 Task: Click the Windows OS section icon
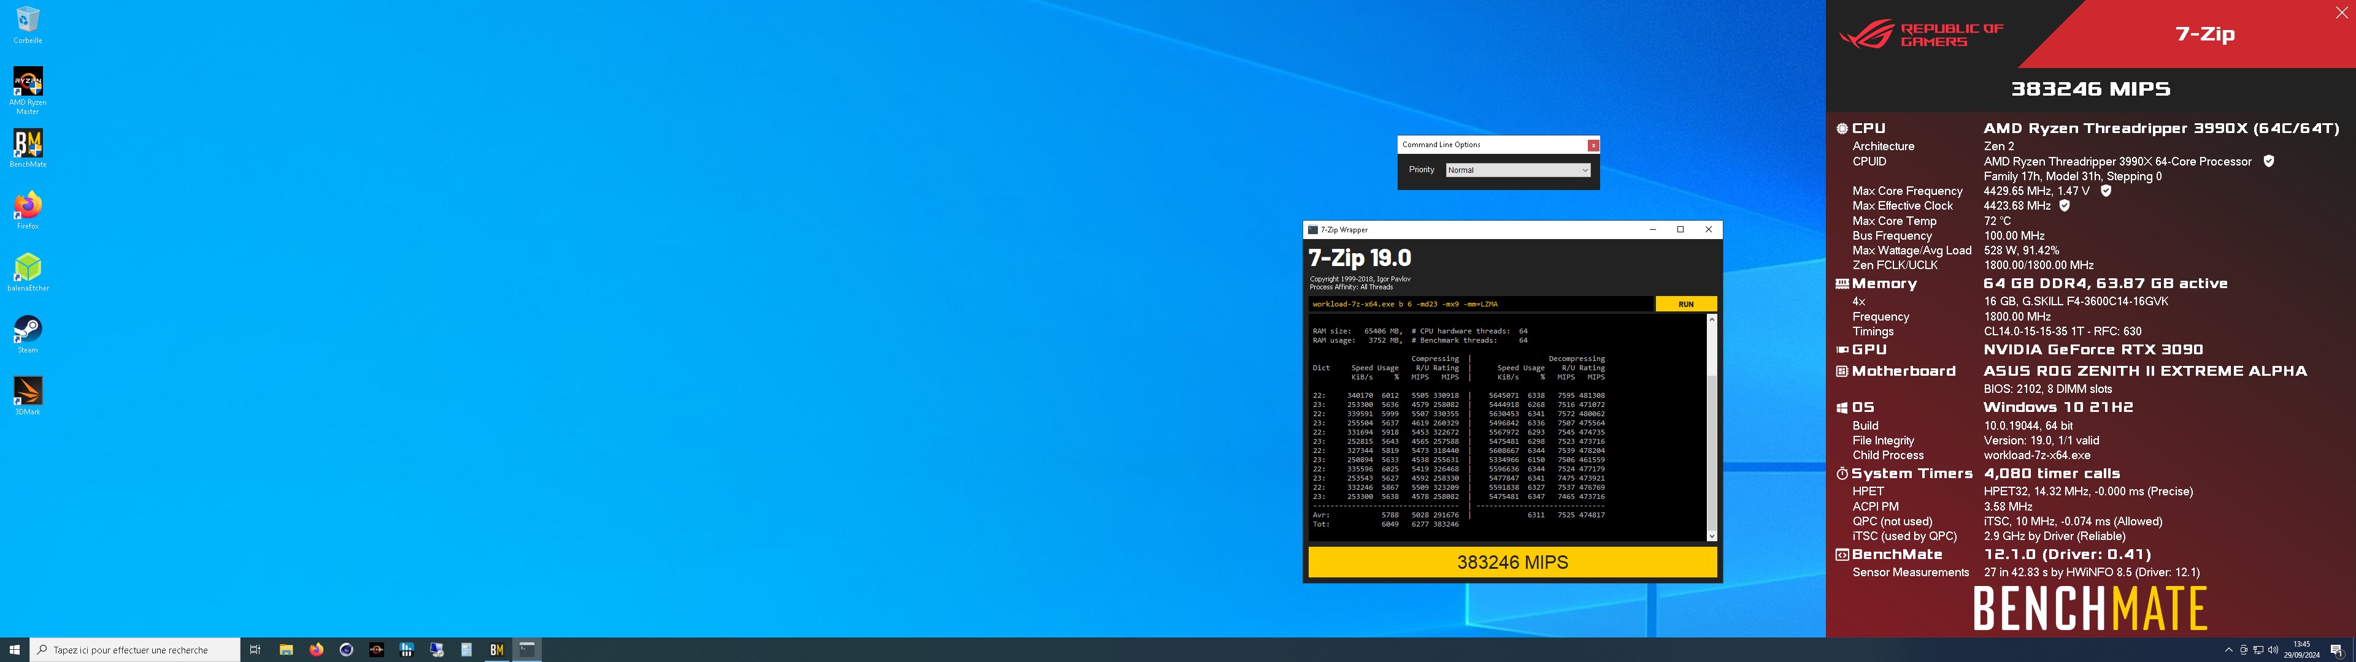tap(1842, 408)
